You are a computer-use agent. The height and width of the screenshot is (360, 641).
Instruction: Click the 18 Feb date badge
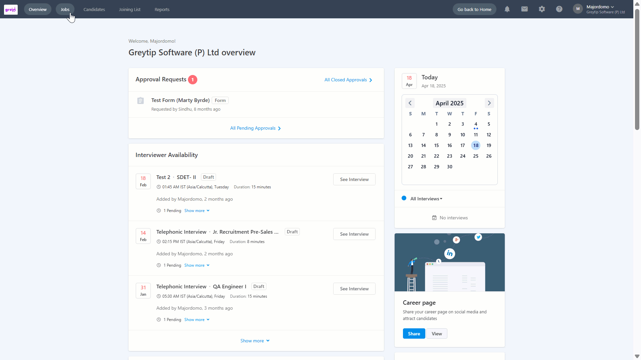(143, 181)
